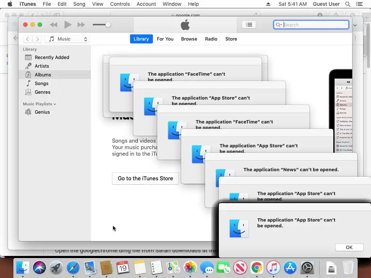Viewport: 371px width, 278px height.
Task: Open the disk image icon in Dock
Action: [x=331, y=268]
